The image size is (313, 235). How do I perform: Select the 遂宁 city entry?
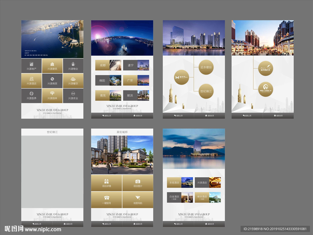point(136,65)
